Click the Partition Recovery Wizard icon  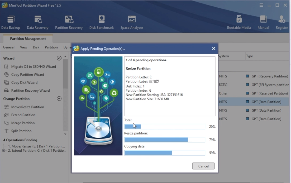[x=6, y=90]
